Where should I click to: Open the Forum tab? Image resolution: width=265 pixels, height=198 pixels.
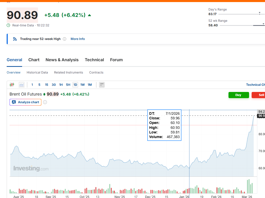coord(116,60)
